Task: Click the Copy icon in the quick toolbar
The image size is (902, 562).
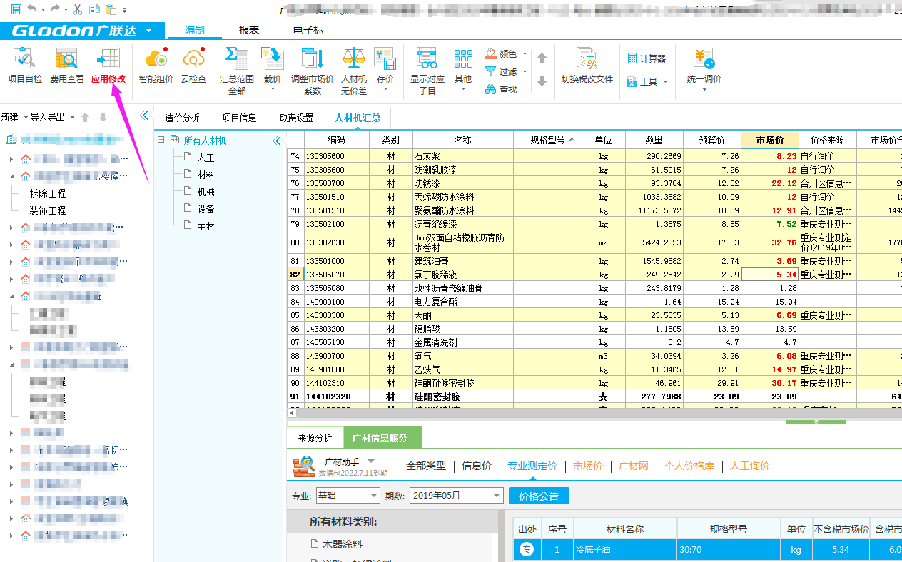Action: coord(94,9)
